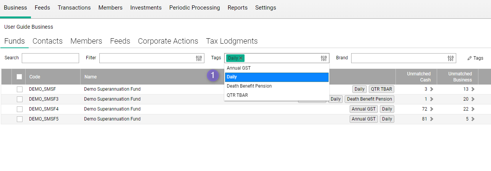Remove the Daily tag chip
The width and height of the screenshot is (491, 171).
[x=241, y=58]
